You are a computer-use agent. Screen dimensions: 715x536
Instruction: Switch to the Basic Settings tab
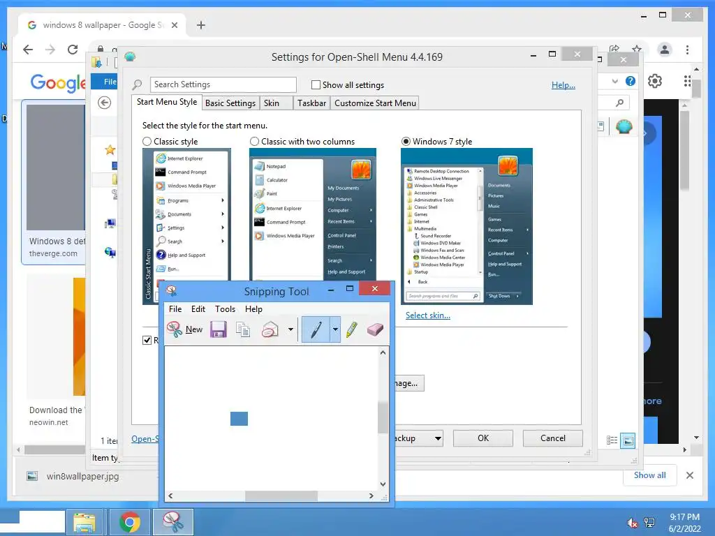(x=230, y=103)
